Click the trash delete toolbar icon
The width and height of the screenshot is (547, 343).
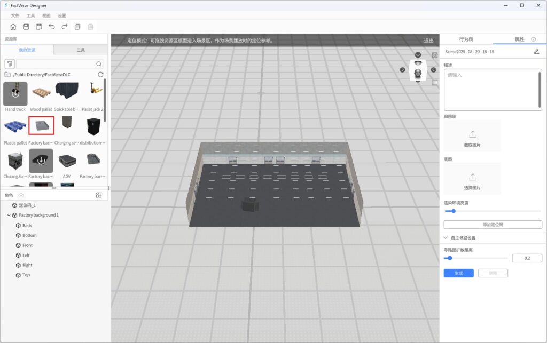(x=90, y=27)
